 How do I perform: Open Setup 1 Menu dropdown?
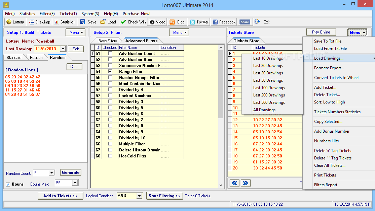(x=76, y=32)
